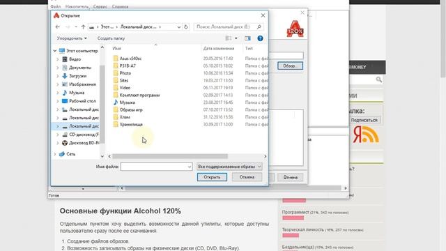Expand the Видео tree node
This screenshot has height=251, width=446.
pos(58,59)
